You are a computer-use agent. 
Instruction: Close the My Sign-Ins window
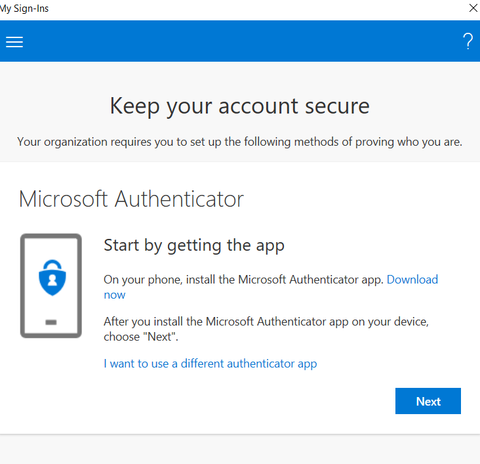473,9
